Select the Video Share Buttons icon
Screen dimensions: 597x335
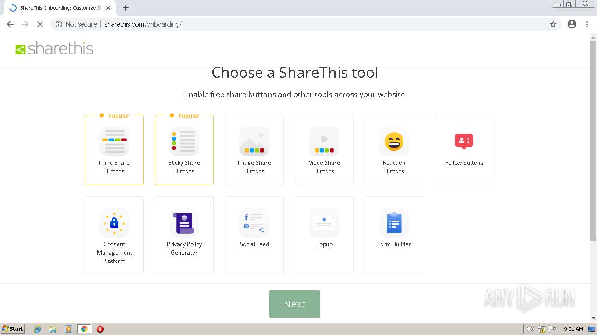click(x=324, y=141)
